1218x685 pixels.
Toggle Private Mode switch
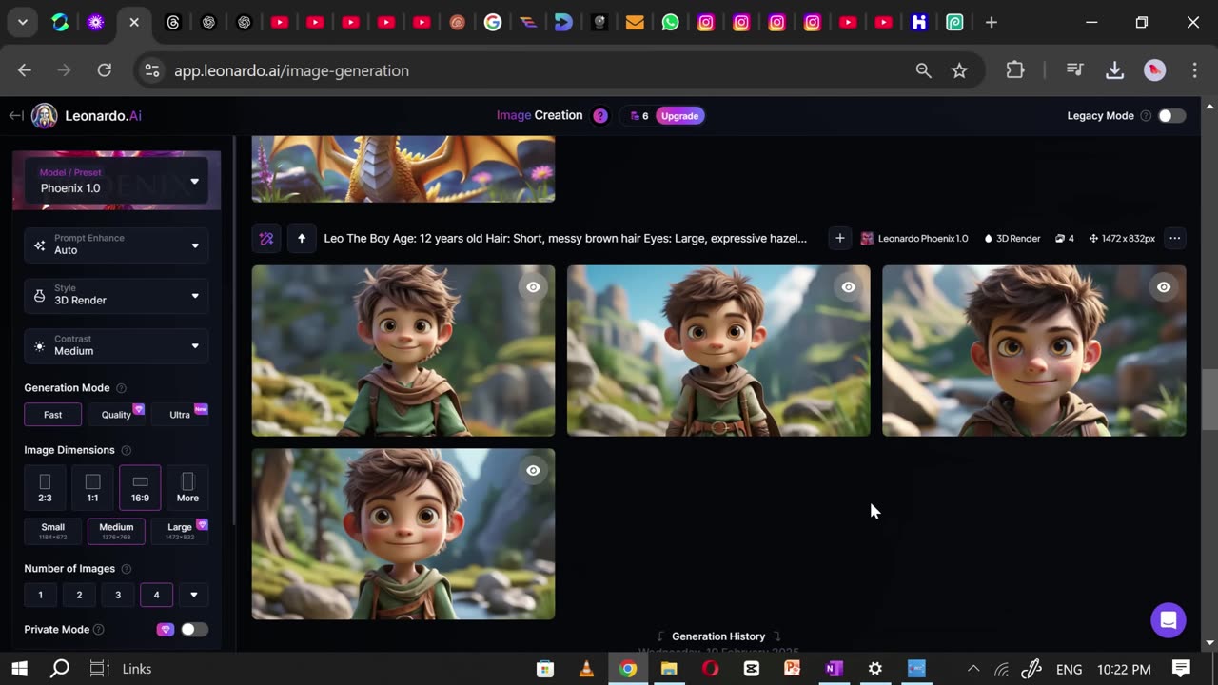pos(194,630)
